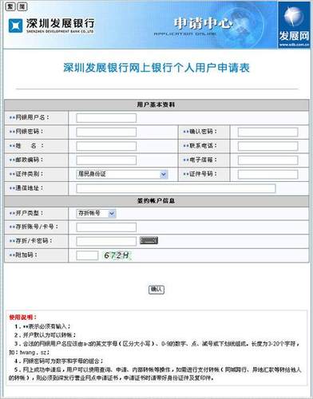Click the Shenzhen Development Bank logo

click(51, 26)
